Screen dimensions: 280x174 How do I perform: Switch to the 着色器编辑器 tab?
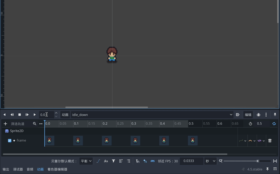[x=57, y=169]
